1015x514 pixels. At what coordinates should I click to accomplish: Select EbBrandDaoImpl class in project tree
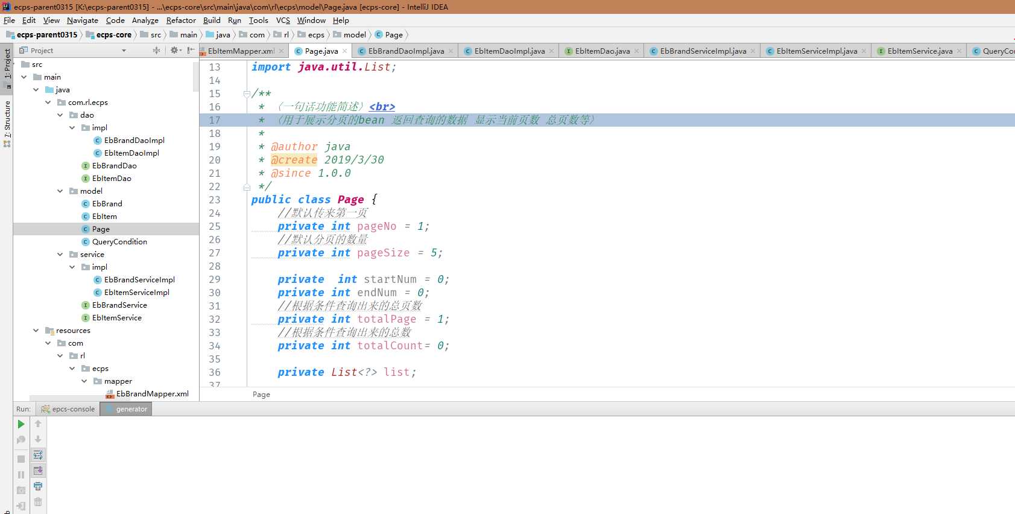coord(134,141)
